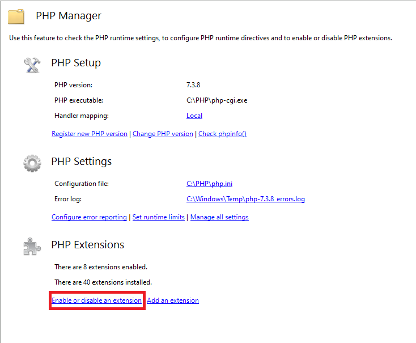The image size is (416, 343).
Task: Click Add an extension link
Action: tap(173, 300)
